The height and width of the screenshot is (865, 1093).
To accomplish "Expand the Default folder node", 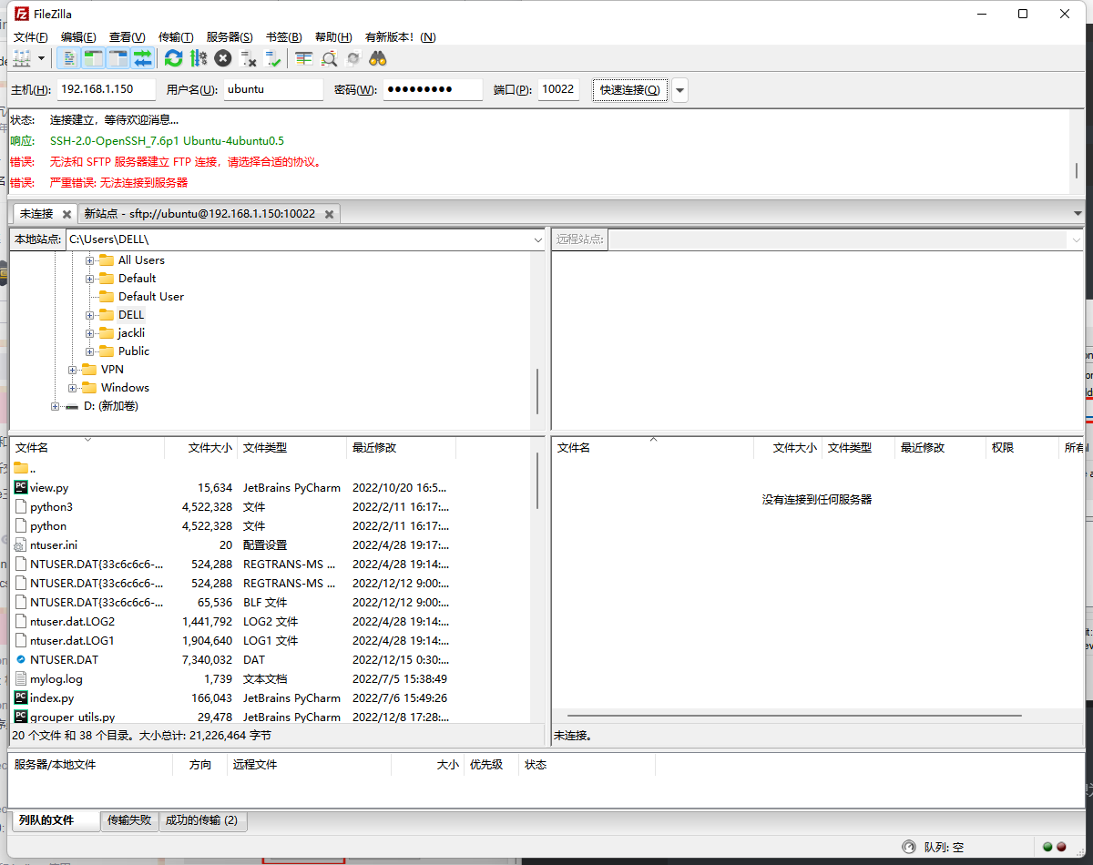I will click(x=90, y=279).
